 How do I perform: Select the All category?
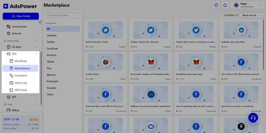tap(63, 29)
